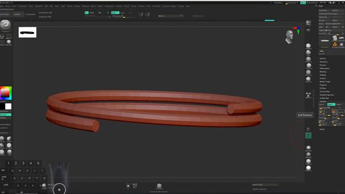Select the PolyMesh3D star tool thumbnail
This screenshot has width=345, height=194.
click(341, 44)
